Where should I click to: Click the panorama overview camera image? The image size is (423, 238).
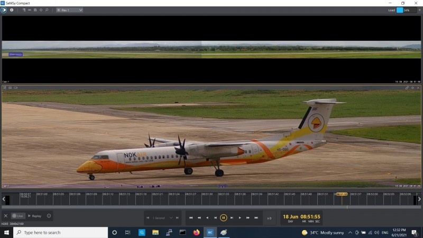[211, 49]
